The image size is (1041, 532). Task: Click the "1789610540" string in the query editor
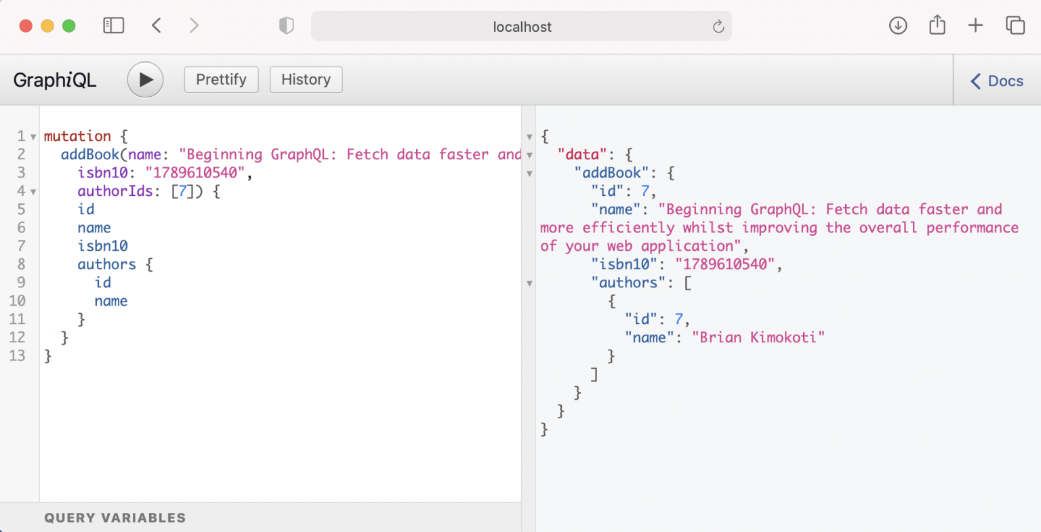[x=195, y=173]
